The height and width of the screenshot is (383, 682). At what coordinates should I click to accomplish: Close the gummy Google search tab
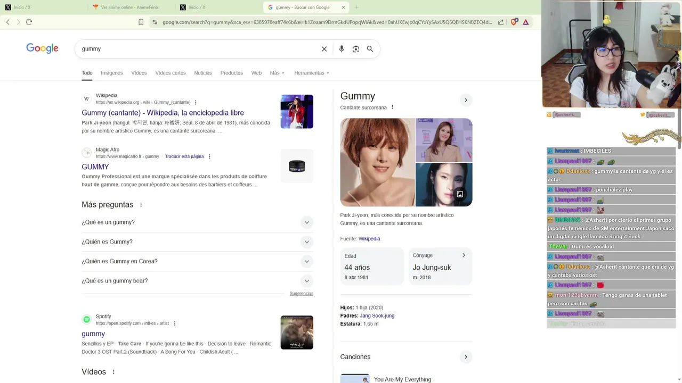click(343, 7)
